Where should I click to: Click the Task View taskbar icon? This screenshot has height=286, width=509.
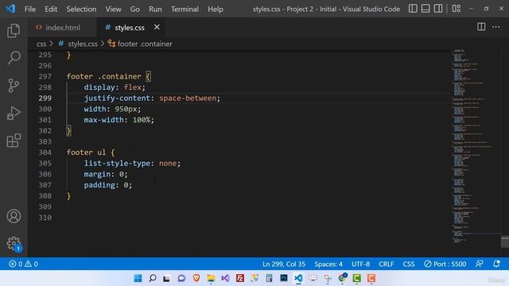coord(166,278)
